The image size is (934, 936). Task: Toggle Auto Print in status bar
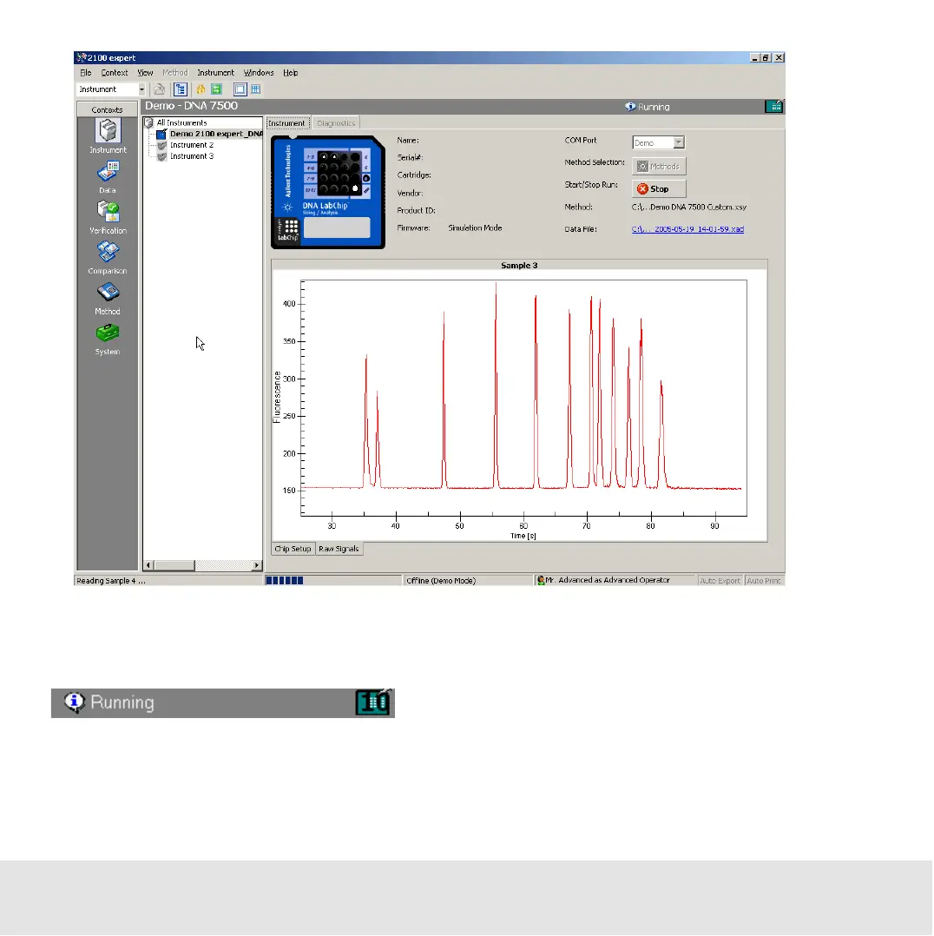(763, 580)
